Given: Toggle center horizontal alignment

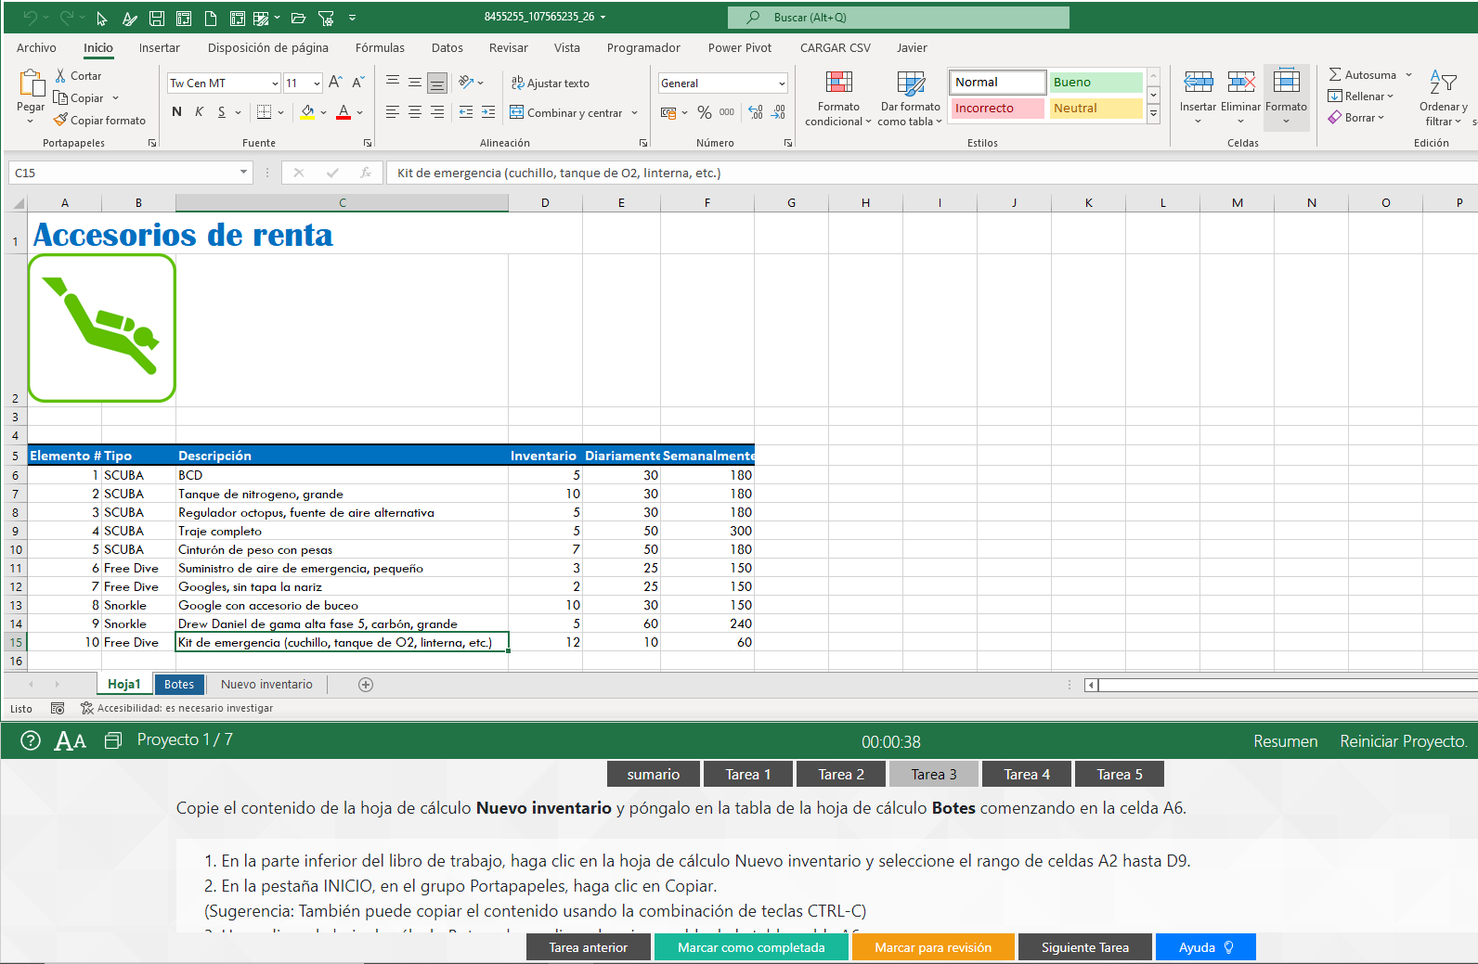Looking at the screenshot, I should 415,112.
